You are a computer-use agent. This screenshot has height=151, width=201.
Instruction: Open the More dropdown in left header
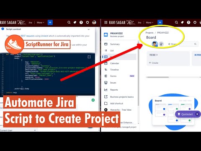(x=40, y=23)
